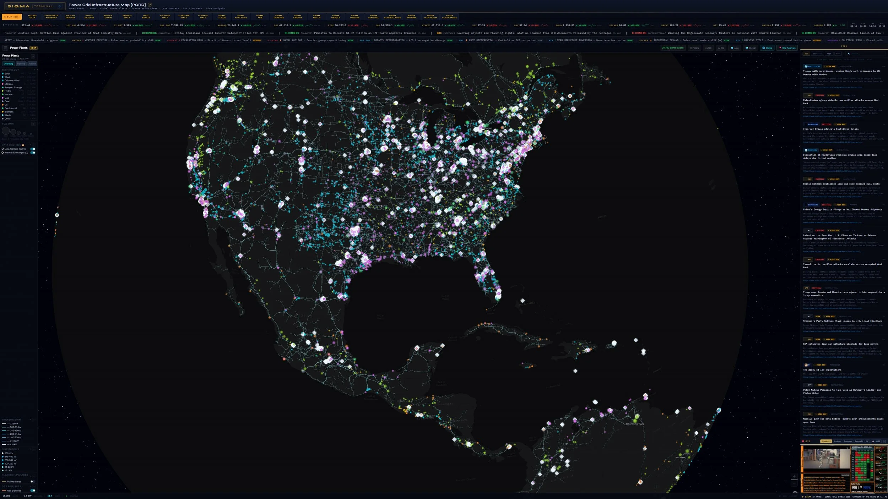
Task: Click the feed search magnifier icon
Action: click(849, 54)
